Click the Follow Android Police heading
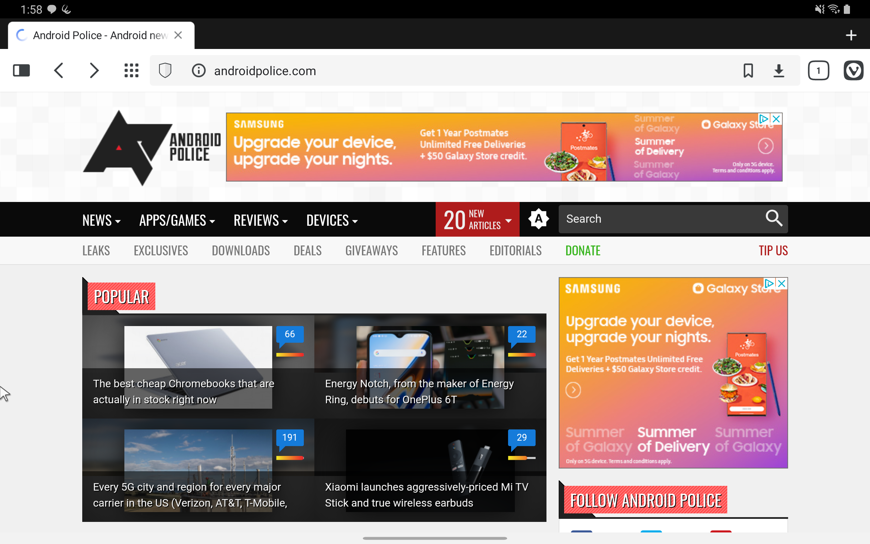 click(646, 500)
